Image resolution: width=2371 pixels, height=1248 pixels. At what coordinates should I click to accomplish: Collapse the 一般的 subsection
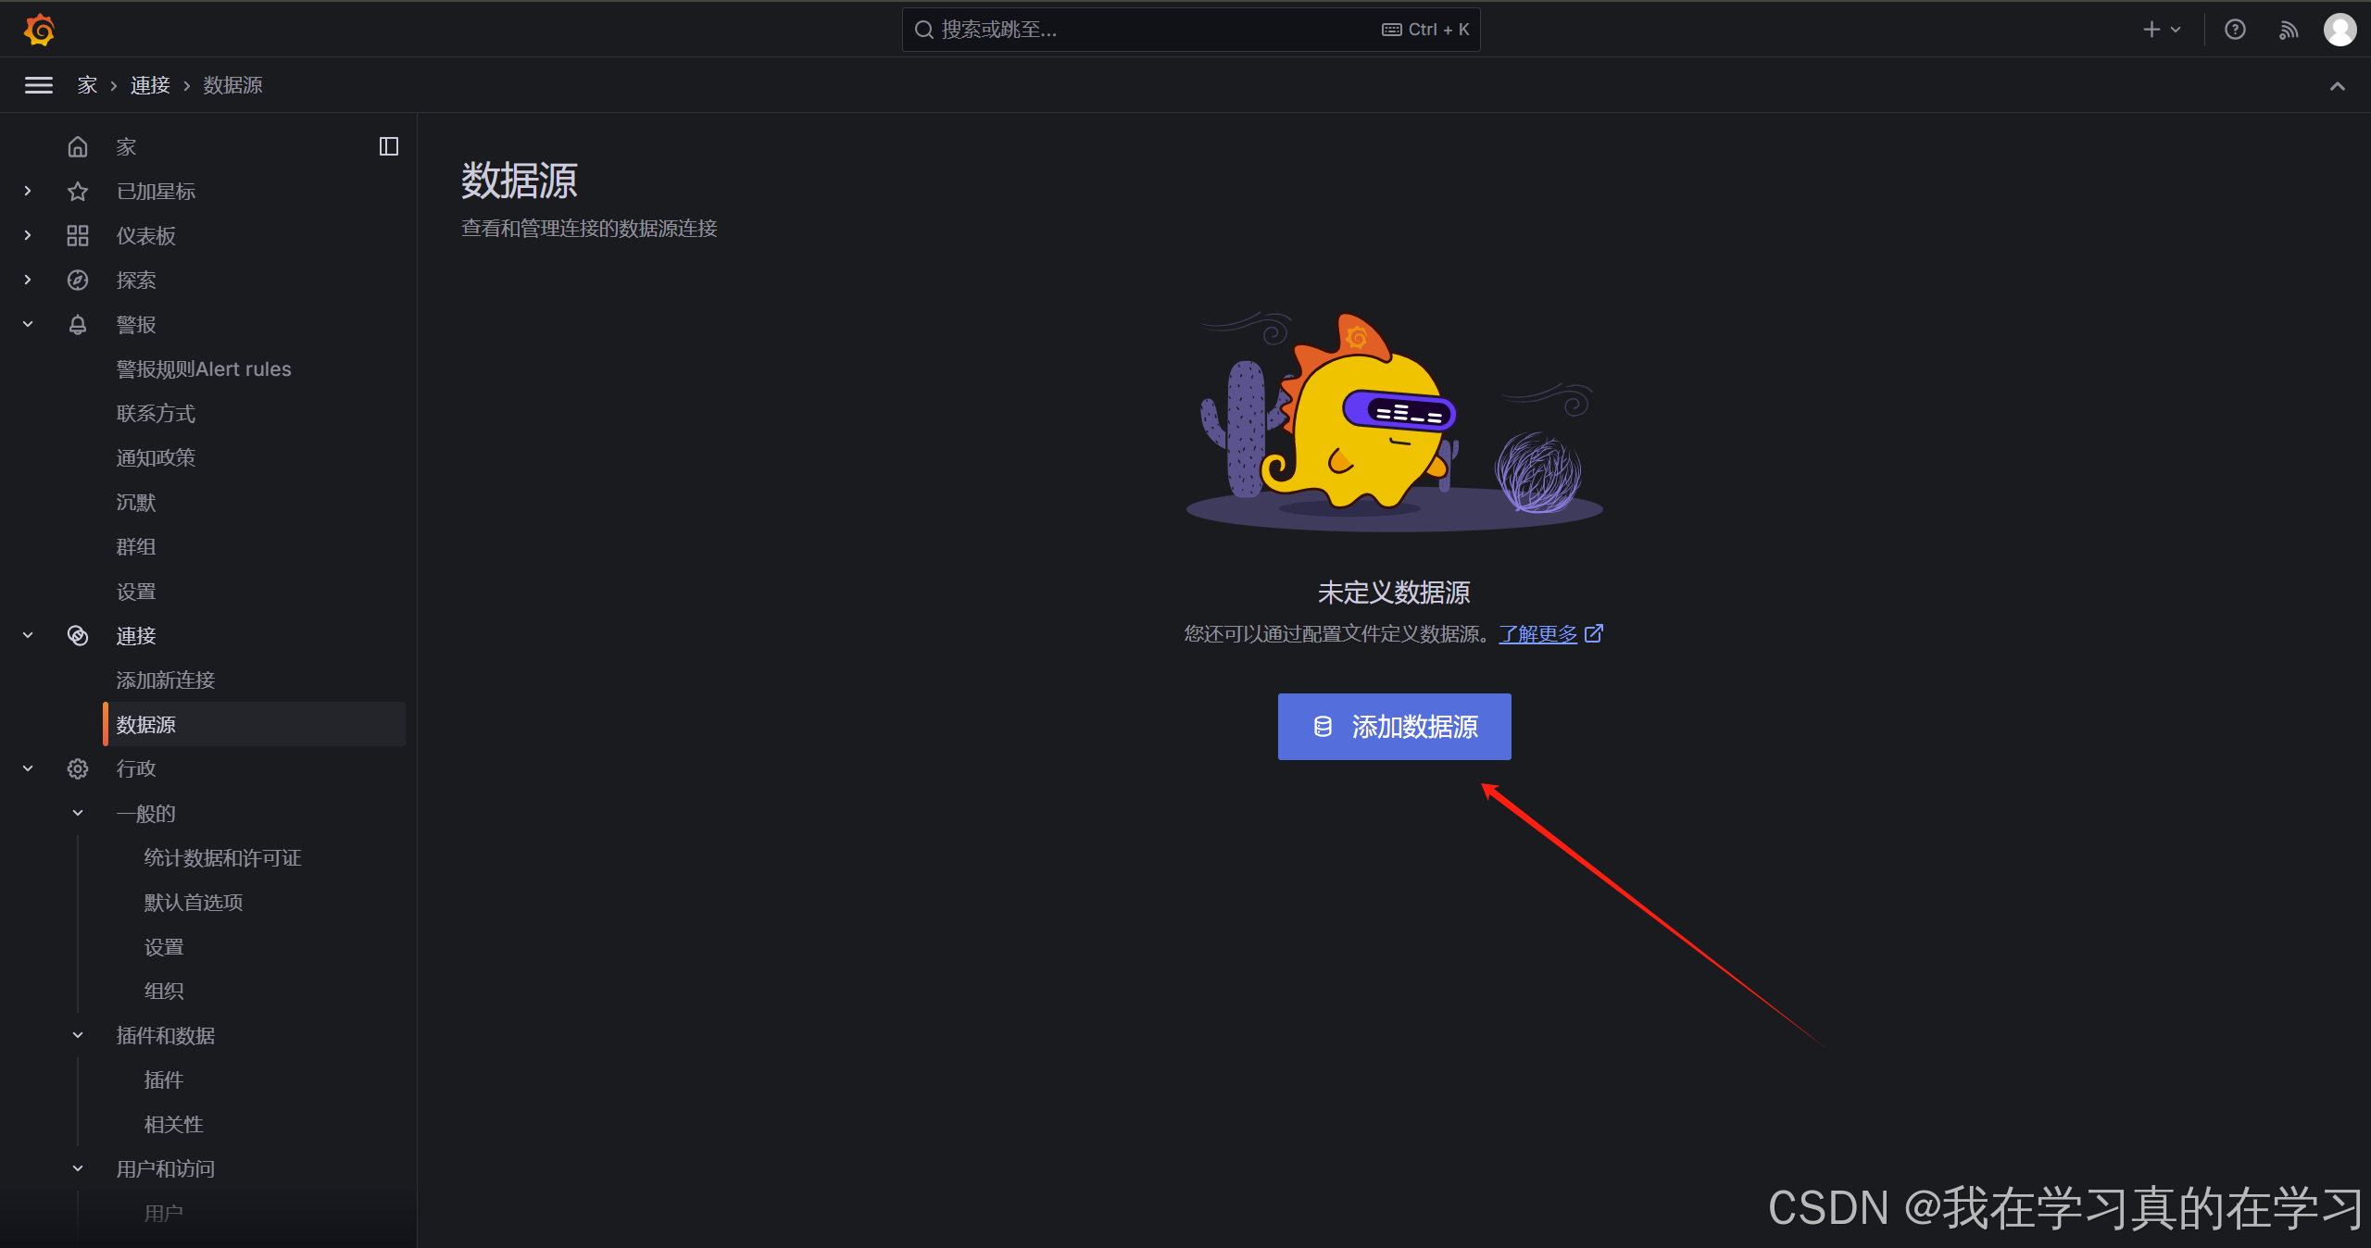(78, 813)
